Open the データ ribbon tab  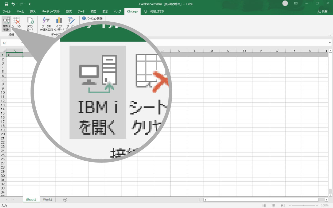[81, 11]
